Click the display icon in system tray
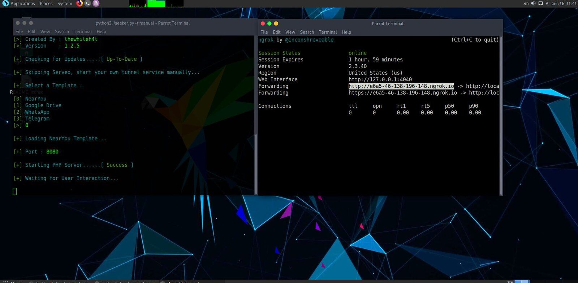 (540, 4)
